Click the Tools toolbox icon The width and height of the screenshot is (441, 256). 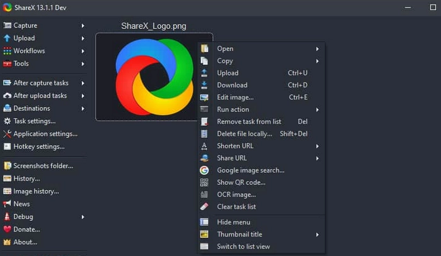pyautogui.click(x=7, y=64)
